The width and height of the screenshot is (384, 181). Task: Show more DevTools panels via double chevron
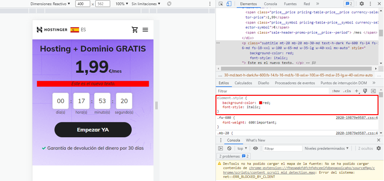tap(318, 4)
